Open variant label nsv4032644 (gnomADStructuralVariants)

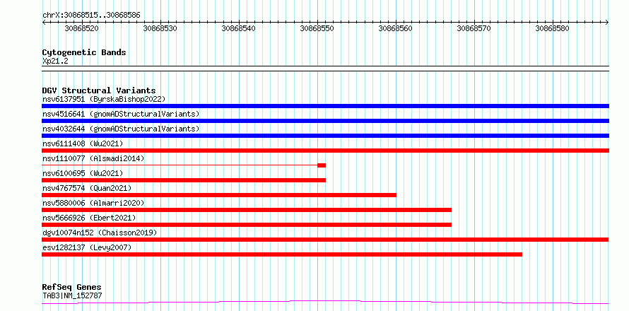click(x=121, y=129)
